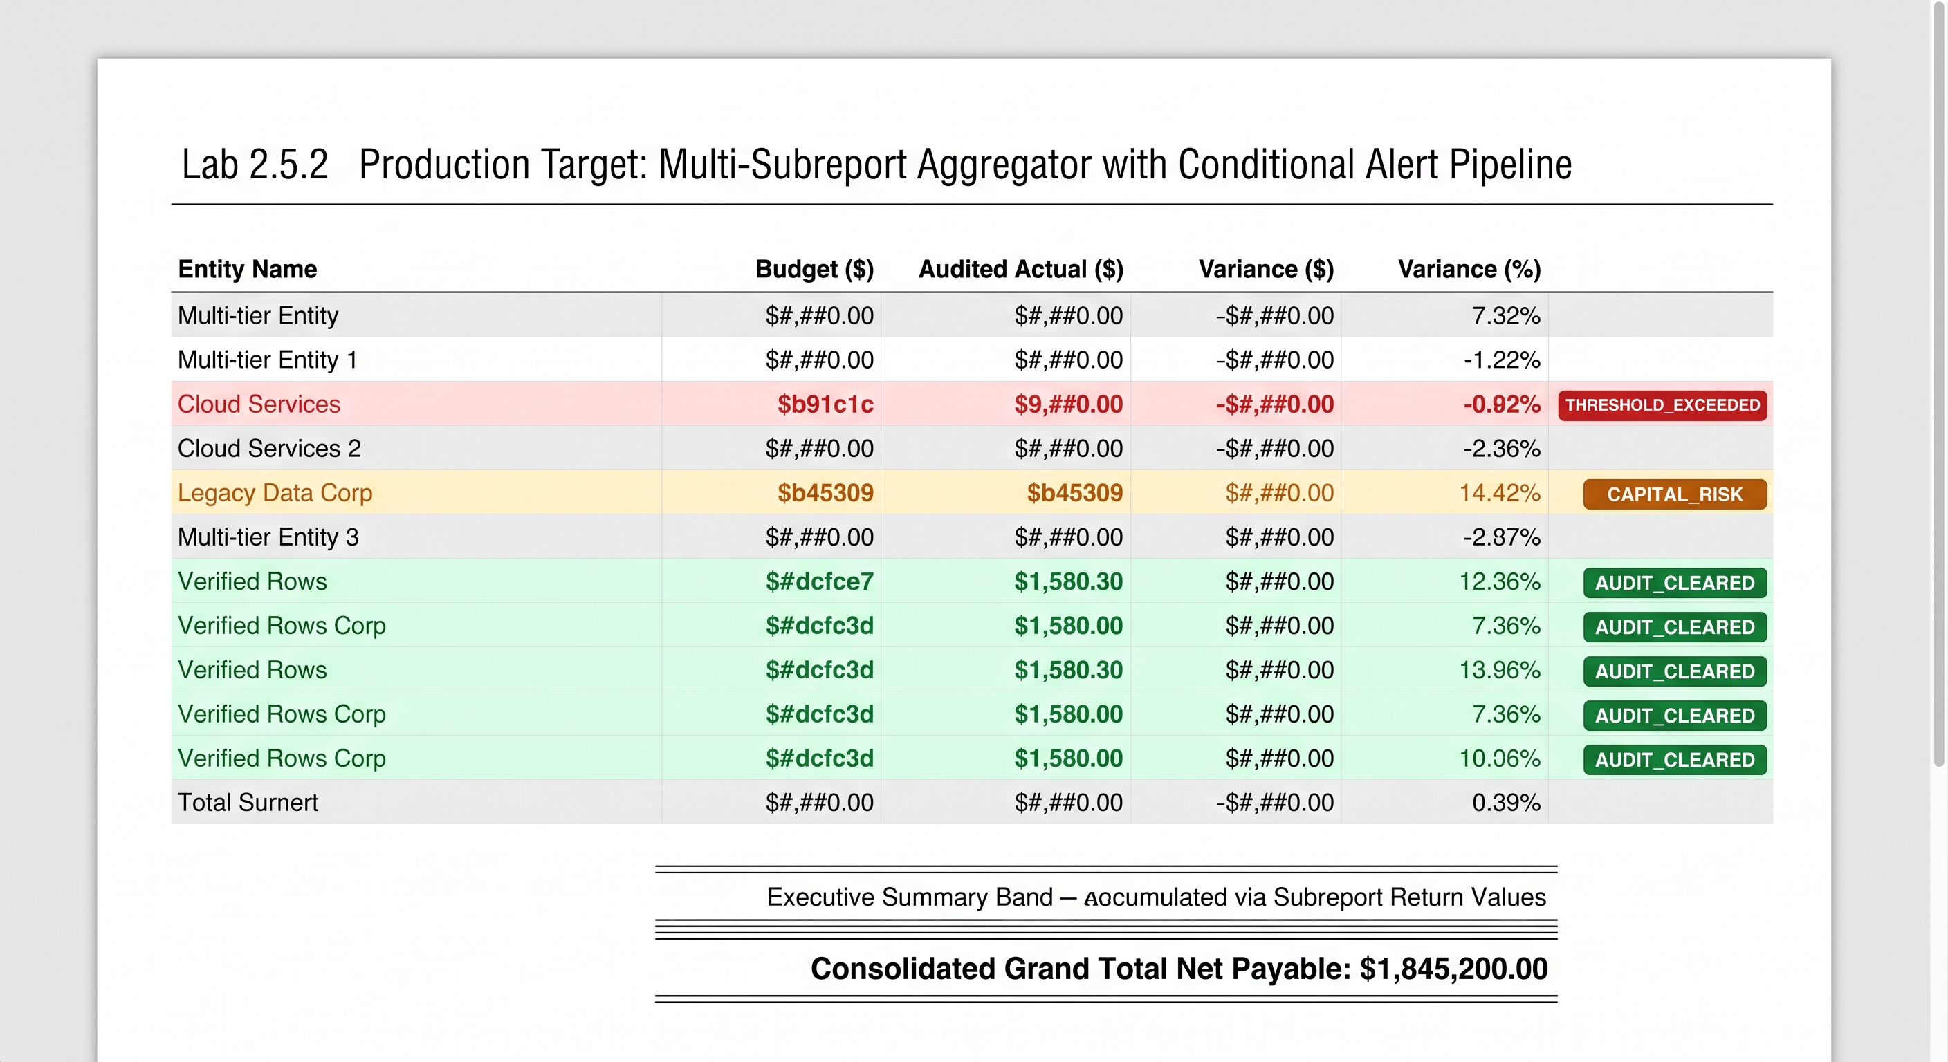Select the "Lab 2.5.2 Production Target" report title

[x=876, y=165]
